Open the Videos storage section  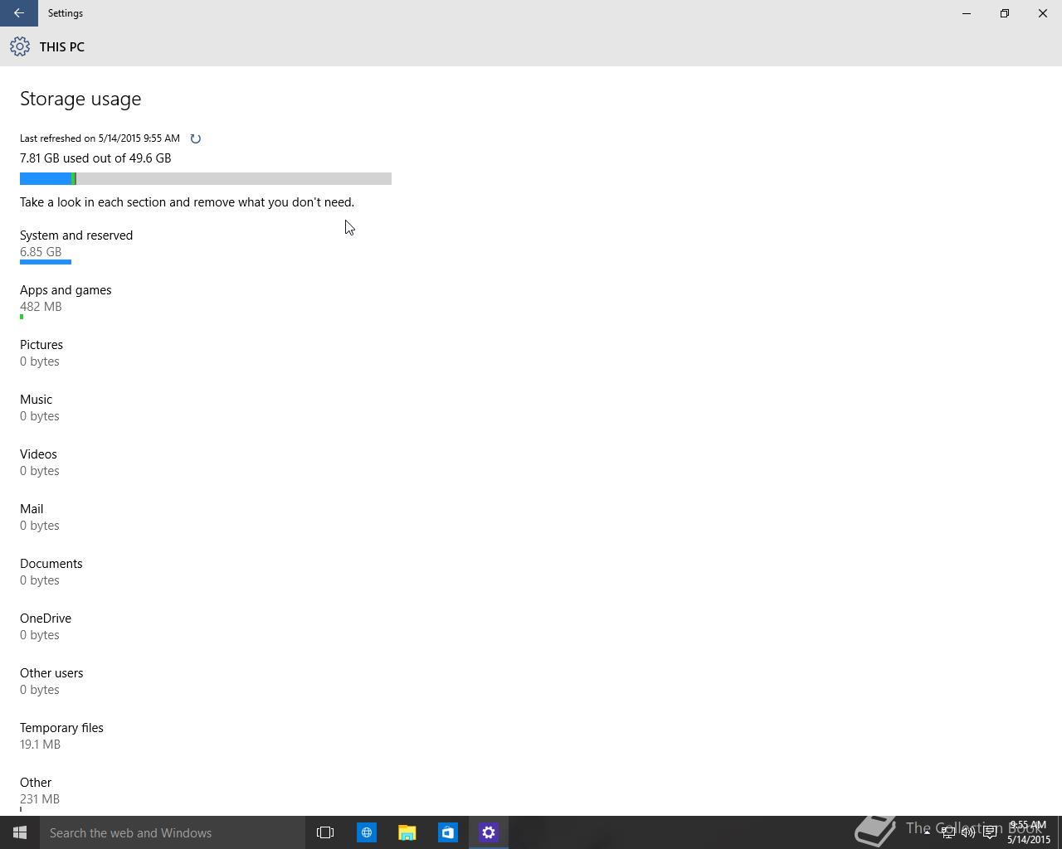40,463
